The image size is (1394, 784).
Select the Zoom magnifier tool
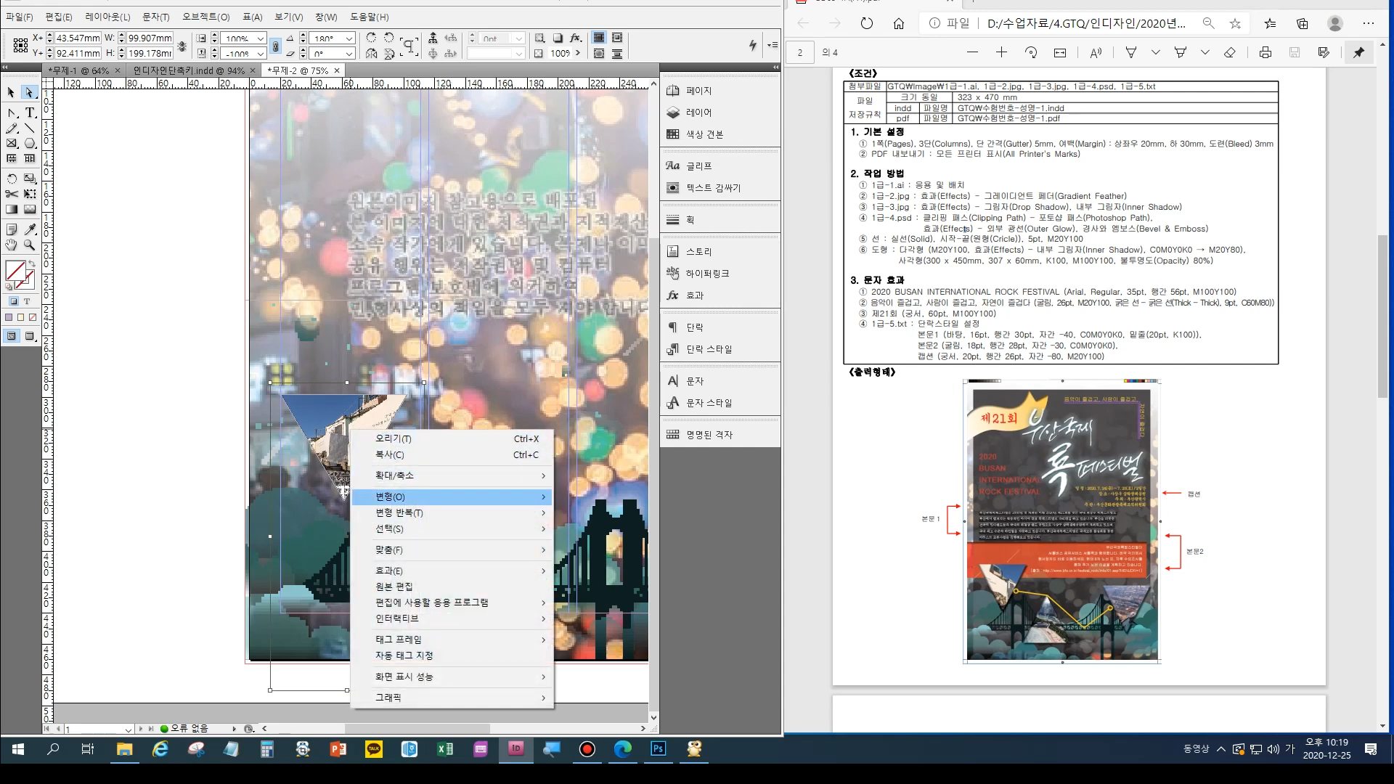[x=30, y=245]
